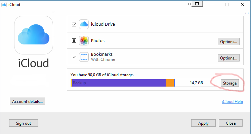This screenshot has height=134, width=251.
Task: Disable the Bookmarks checkbox
Action: pyautogui.click(x=74, y=57)
